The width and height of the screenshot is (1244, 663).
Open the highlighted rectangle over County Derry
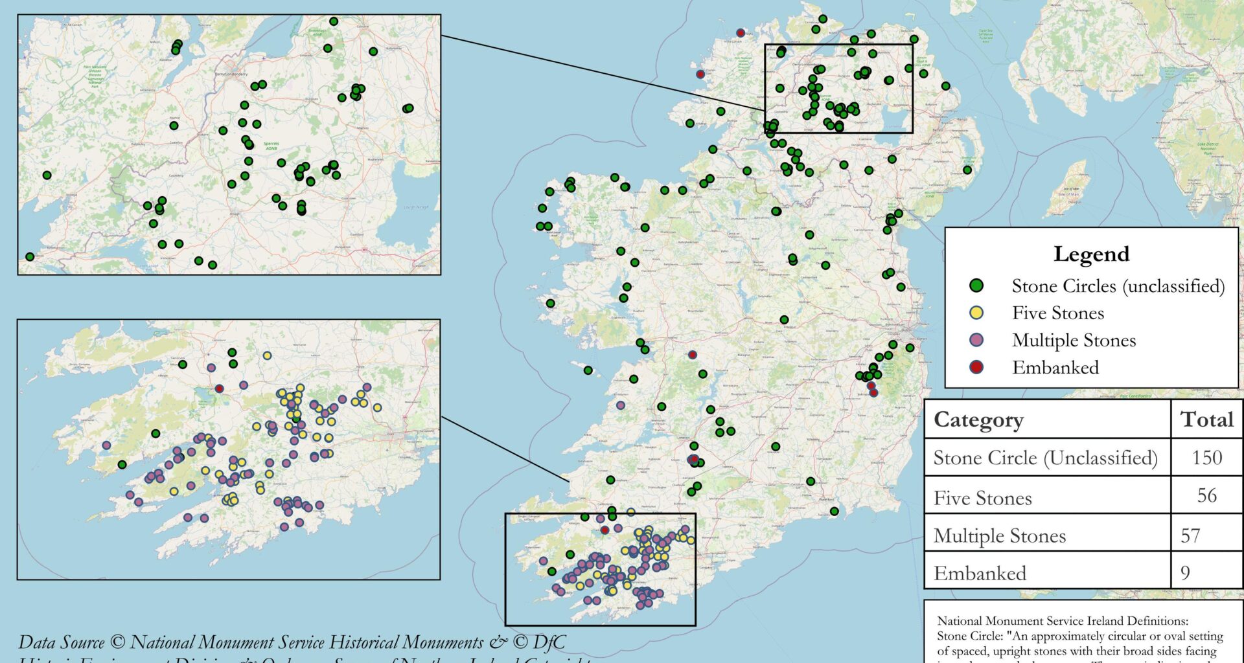pos(839,87)
